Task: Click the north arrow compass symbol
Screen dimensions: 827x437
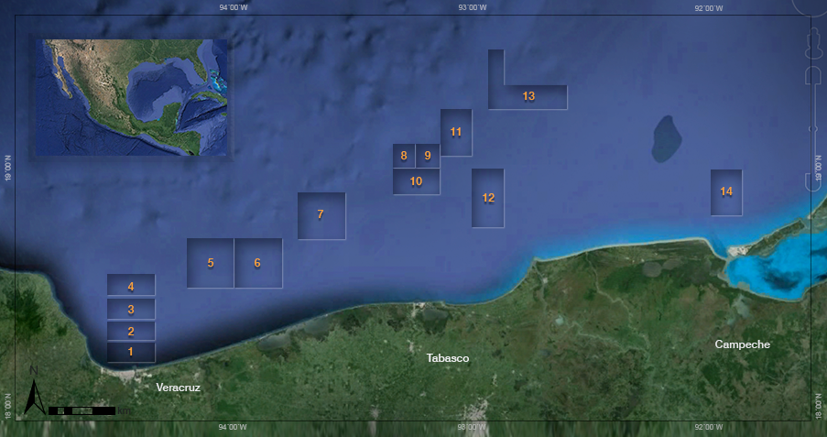Action: coord(34,394)
